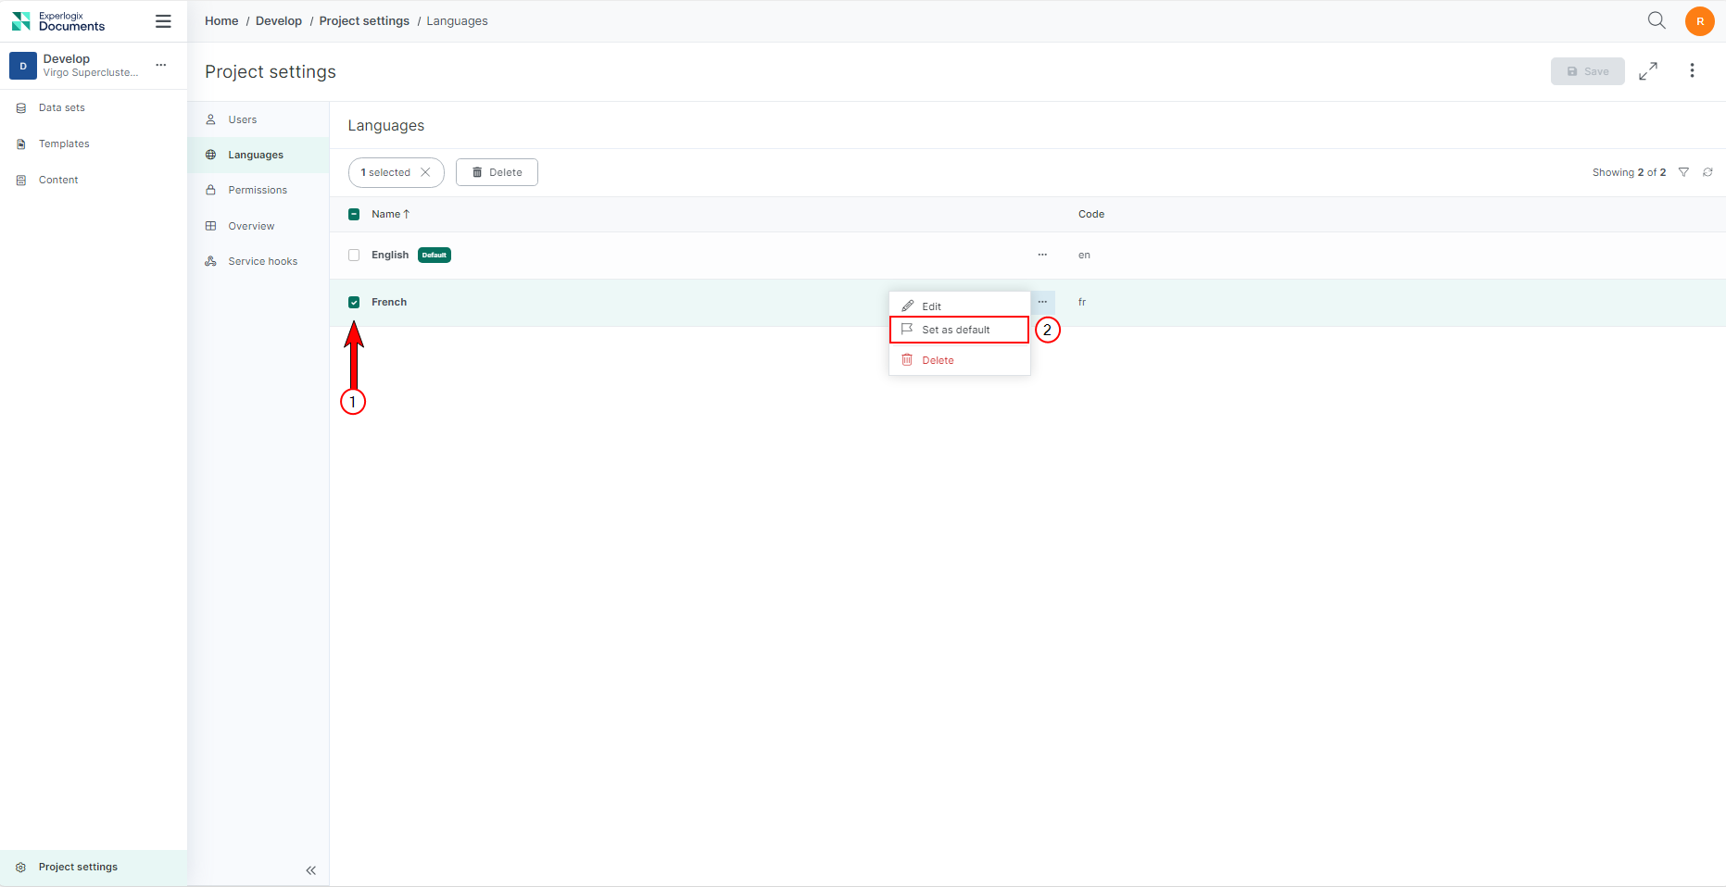
Task: Sort by the Name column header
Action: 386,215
